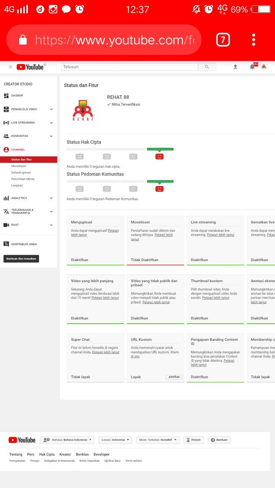Image resolution: width=275 pixels, height=488 pixels.
Task: Open Bahasa Indonesia language dropdown
Action: tap(67, 440)
